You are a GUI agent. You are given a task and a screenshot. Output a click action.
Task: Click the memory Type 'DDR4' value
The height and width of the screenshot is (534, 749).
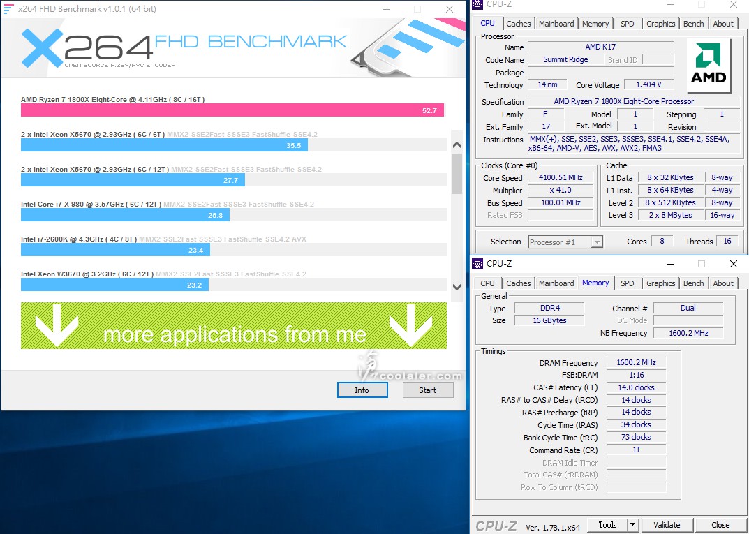click(x=550, y=308)
